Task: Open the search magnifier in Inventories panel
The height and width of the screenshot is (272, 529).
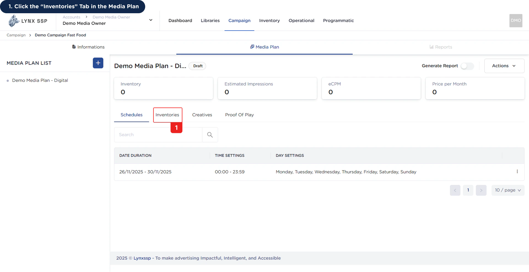Action: pyautogui.click(x=210, y=135)
